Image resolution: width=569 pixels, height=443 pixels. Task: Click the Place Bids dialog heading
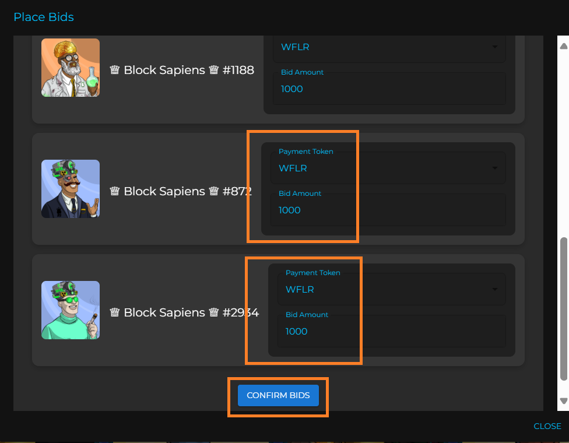(x=44, y=17)
